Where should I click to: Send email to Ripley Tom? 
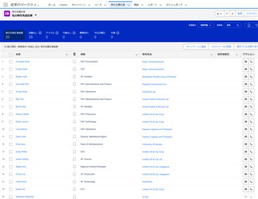tap(245, 166)
